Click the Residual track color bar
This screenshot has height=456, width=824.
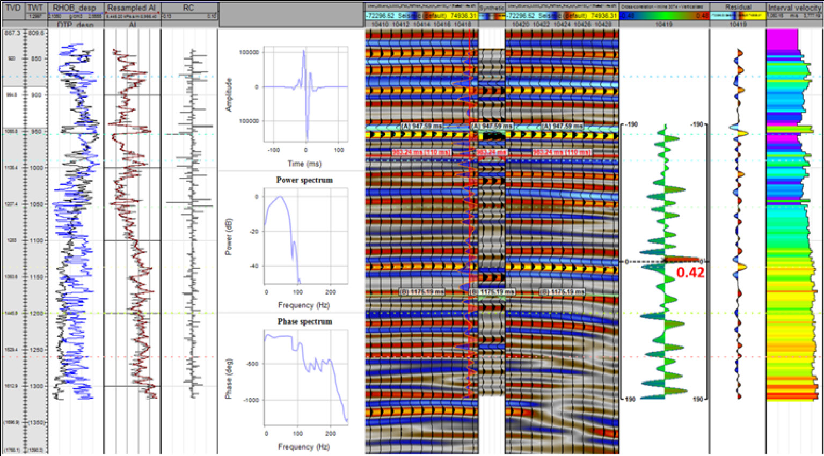738,16
